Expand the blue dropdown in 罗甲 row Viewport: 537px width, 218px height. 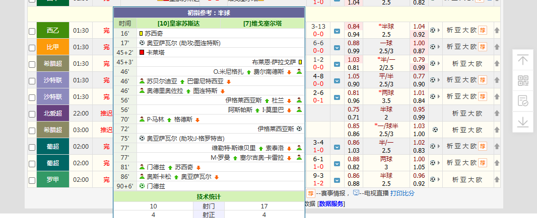tap(337, 180)
